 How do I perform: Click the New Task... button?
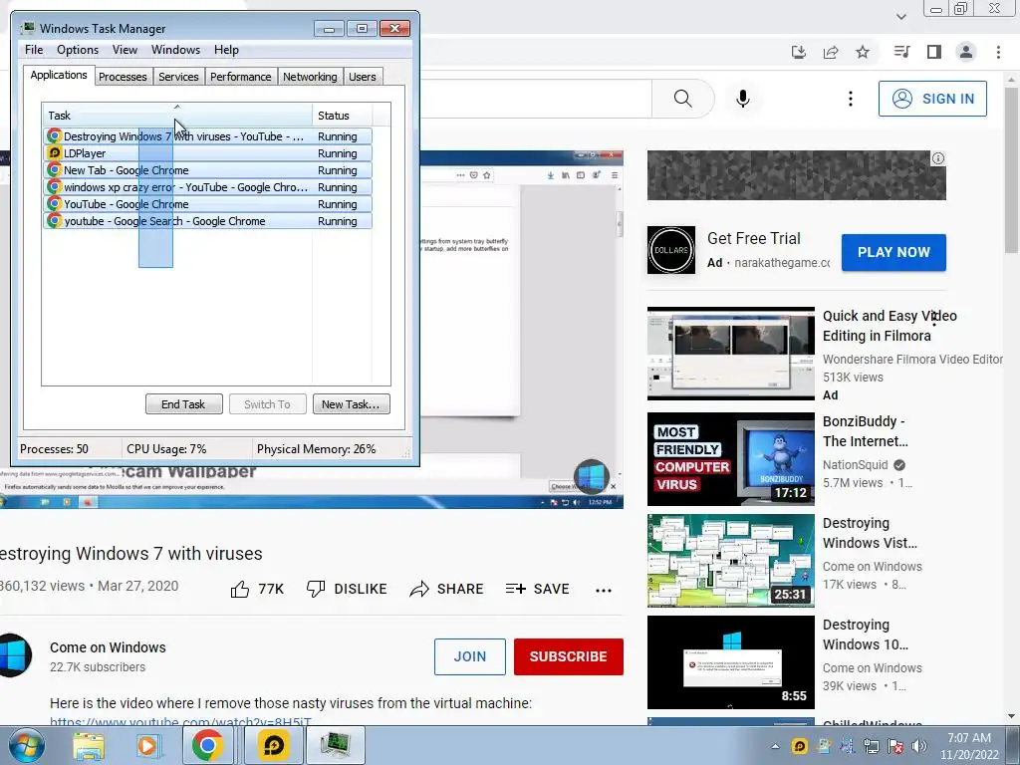click(x=351, y=404)
